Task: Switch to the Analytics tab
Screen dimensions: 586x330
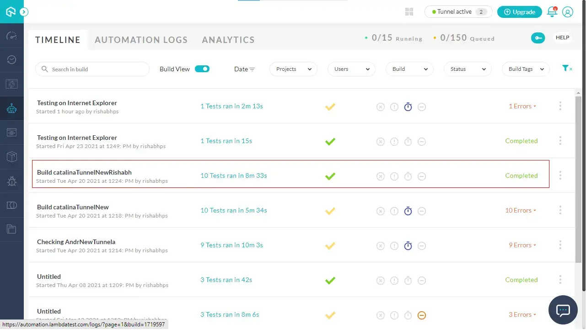Action: pyautogui.click(x=228, y=40)
